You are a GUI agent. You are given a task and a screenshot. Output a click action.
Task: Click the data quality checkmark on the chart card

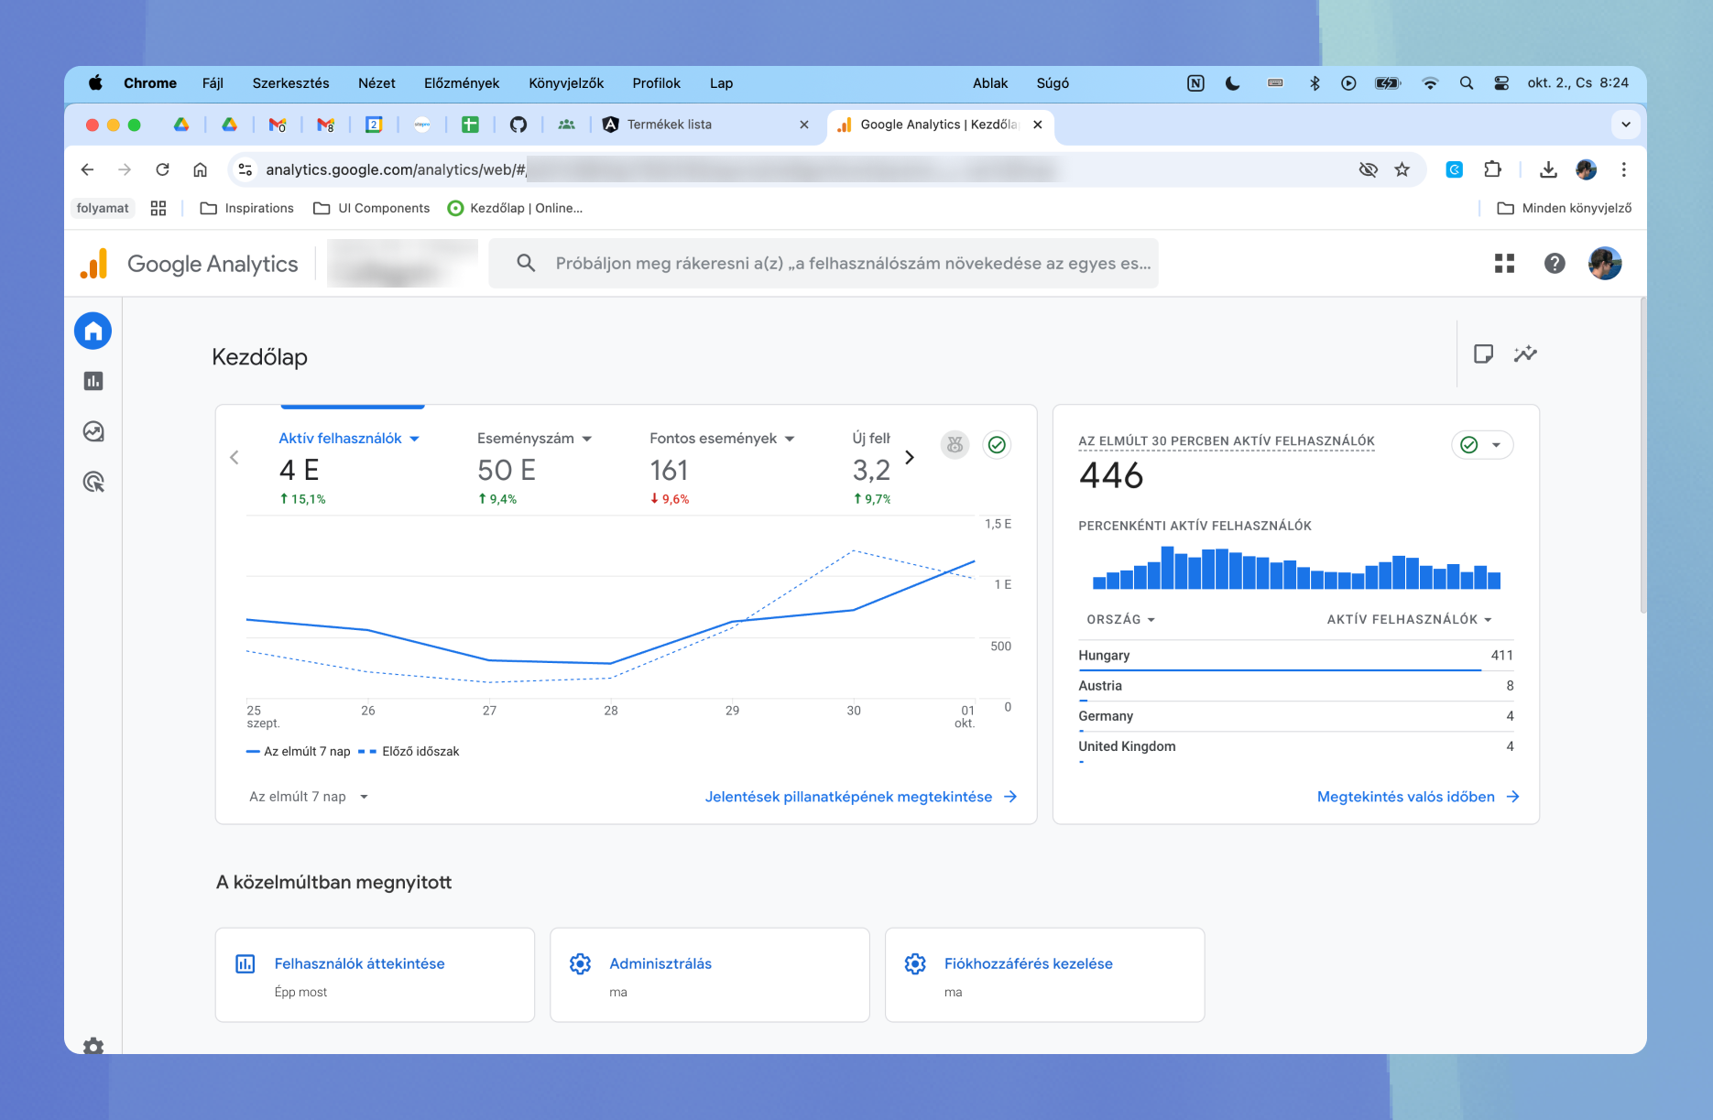997,445
